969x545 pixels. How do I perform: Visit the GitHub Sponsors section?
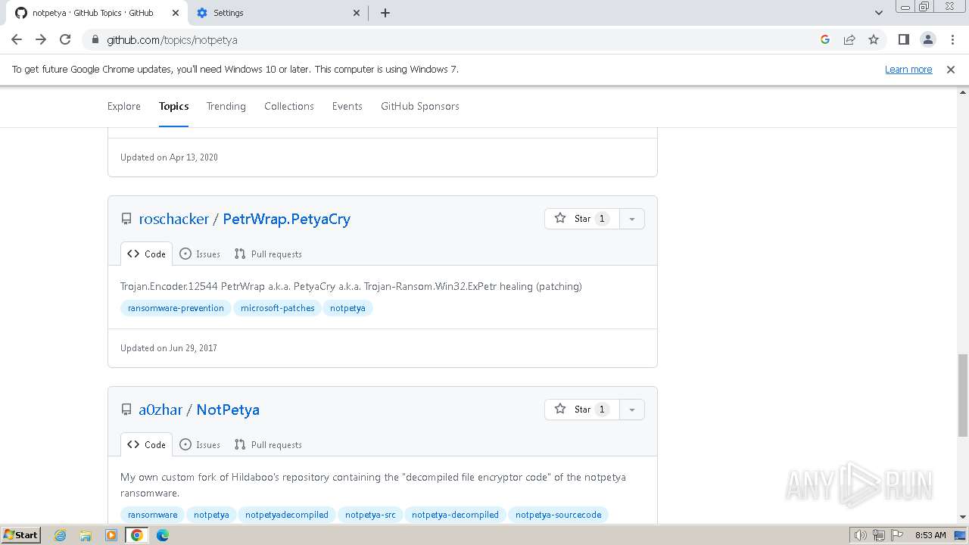pos(420,106)
